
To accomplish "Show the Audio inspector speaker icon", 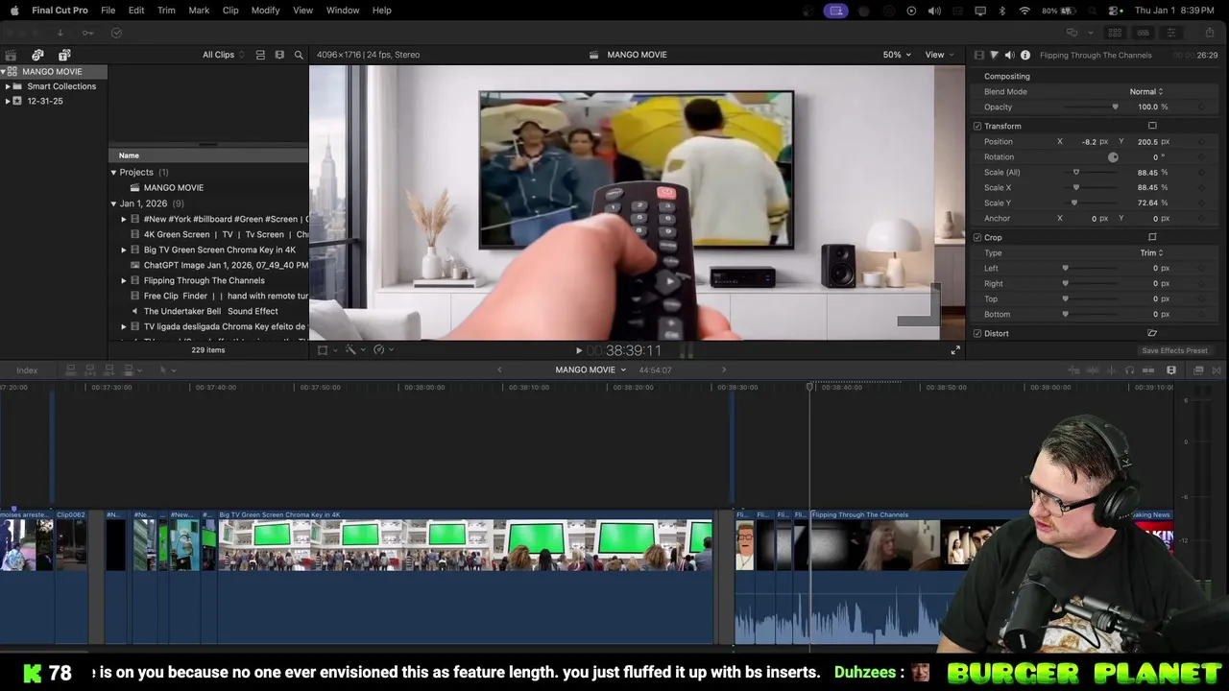I will (x=1009, y=55).
